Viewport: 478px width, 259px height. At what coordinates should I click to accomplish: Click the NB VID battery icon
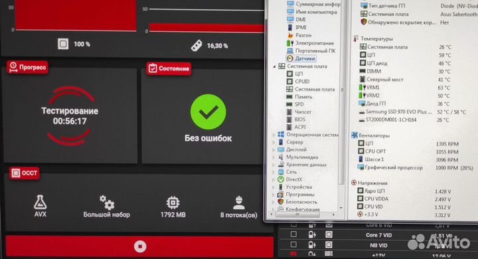click(x=312, y=244)
